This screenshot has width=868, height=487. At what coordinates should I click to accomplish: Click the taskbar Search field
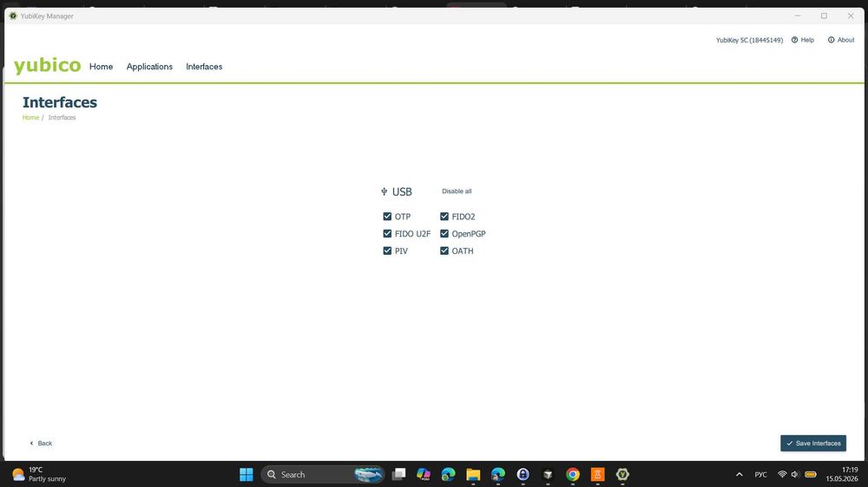323,474
